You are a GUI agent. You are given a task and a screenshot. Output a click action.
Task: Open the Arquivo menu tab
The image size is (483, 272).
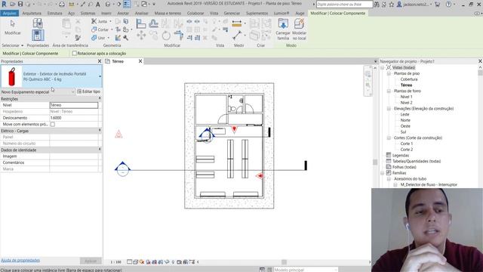pyautogui.click(x=10, y=14)
